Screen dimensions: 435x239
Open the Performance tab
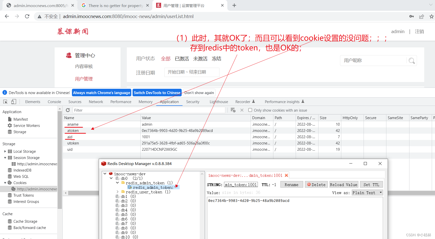pyautogui.click(x=121, y=102)
